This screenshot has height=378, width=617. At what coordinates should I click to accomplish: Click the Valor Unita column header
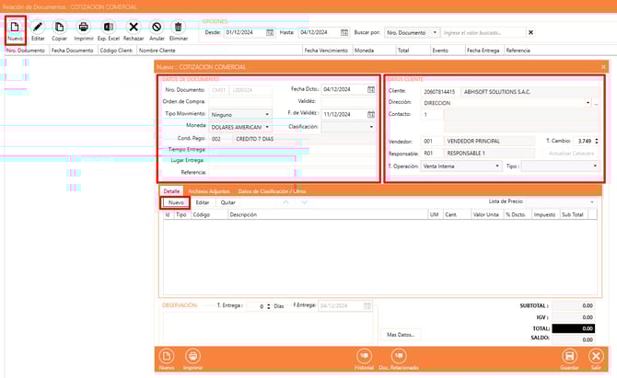click(486, 214)
